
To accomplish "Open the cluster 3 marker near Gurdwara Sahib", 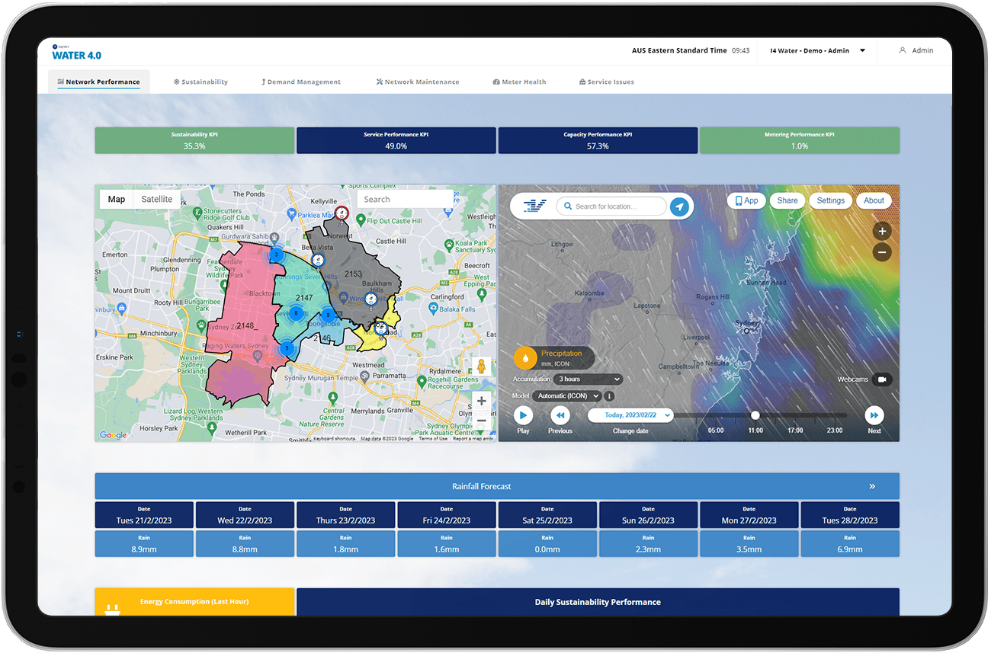I will [276, 254].
